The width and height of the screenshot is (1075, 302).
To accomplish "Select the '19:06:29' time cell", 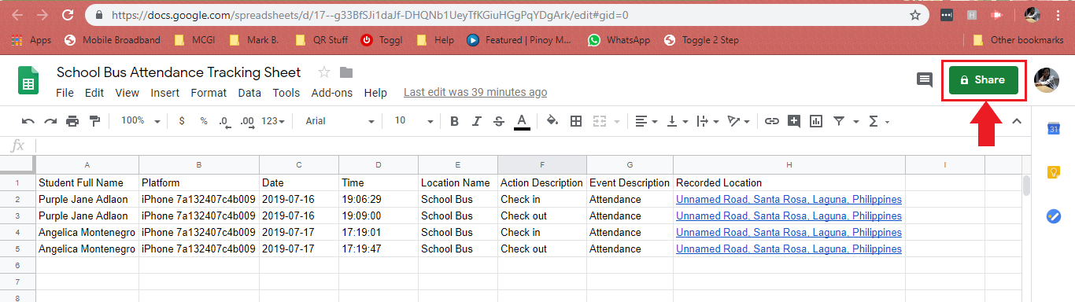I will point(379,200).
